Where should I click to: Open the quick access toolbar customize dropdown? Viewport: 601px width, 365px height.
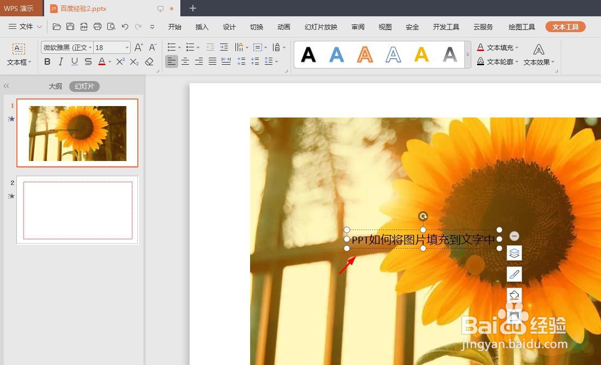pyautogui.click(x=152, y=27)
